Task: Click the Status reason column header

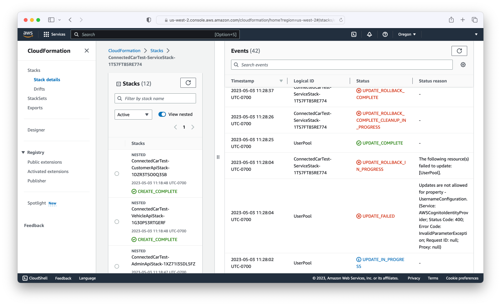Action: point(433,81)
